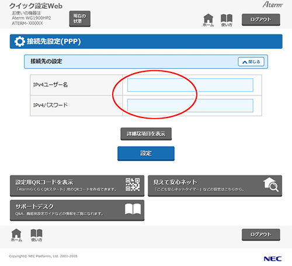Click the IPv4ユーザー名 label

point(50,85)
